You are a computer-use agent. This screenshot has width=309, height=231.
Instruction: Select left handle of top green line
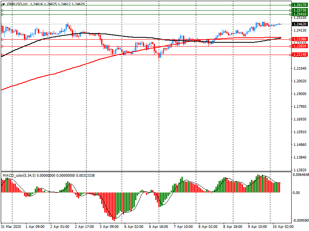[2, 5]
